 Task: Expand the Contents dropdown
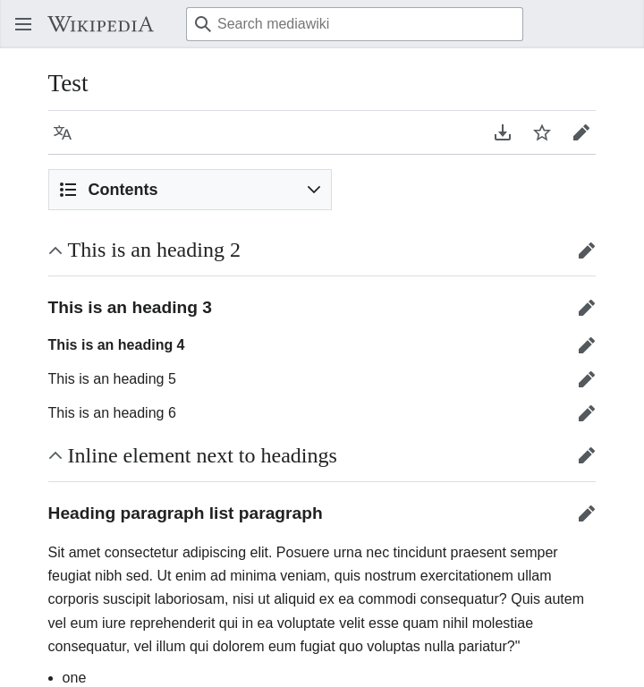coord(190,190)
